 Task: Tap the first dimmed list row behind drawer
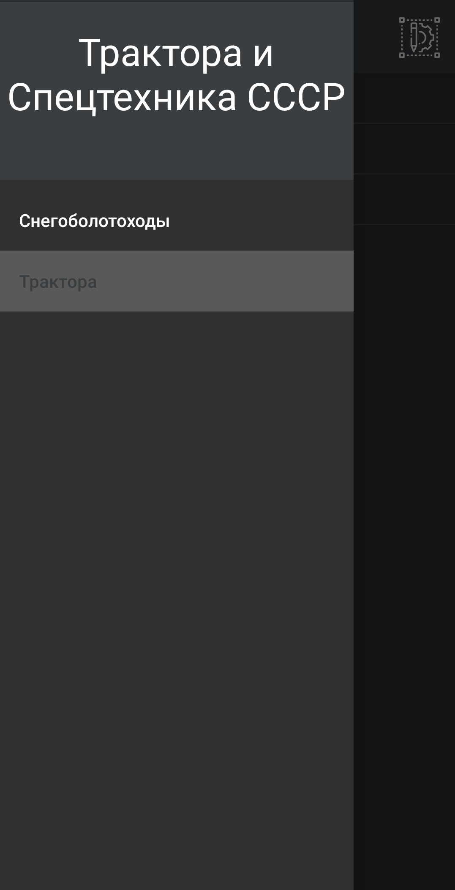tap(404, 98)
